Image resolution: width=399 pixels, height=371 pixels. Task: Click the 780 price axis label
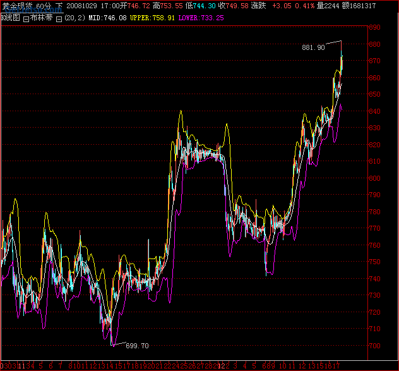click(x=375, y=212)
